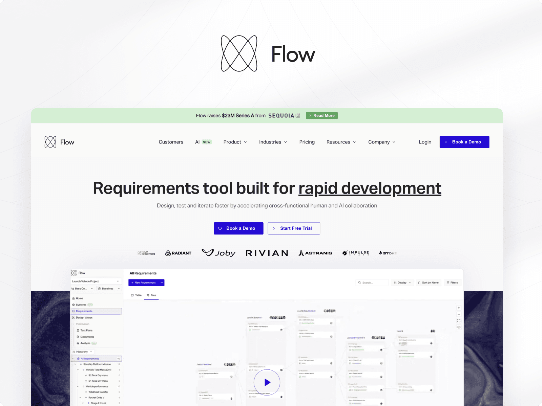Open Systems from the sidebar
Viewport: 542px width, 406px height.
pos(74,304)
